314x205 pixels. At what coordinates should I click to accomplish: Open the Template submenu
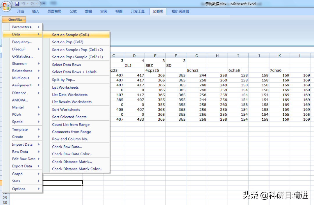pos(22,129)
